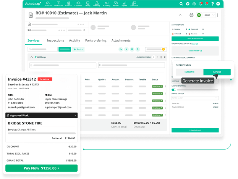Collapse the Oil Change service section
The image size is (238, 179).
(x=32, y=57)
